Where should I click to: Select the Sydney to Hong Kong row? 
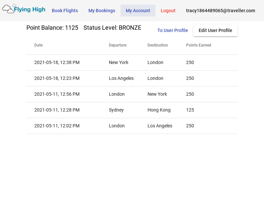point(132,110)
